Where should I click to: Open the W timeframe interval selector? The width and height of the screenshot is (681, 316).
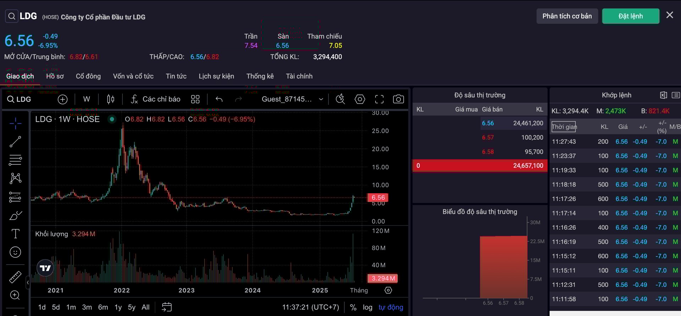(87, 99)
